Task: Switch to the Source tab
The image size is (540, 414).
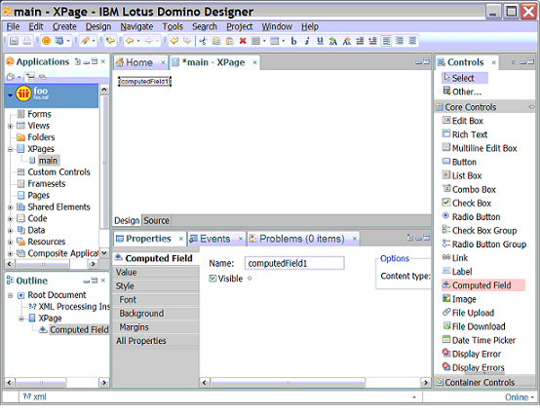Action: tap(156, 220)
